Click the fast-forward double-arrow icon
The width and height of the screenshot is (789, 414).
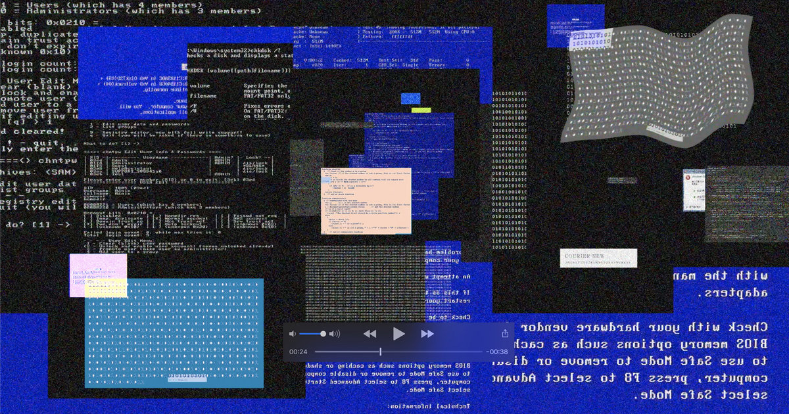(427, 334)
